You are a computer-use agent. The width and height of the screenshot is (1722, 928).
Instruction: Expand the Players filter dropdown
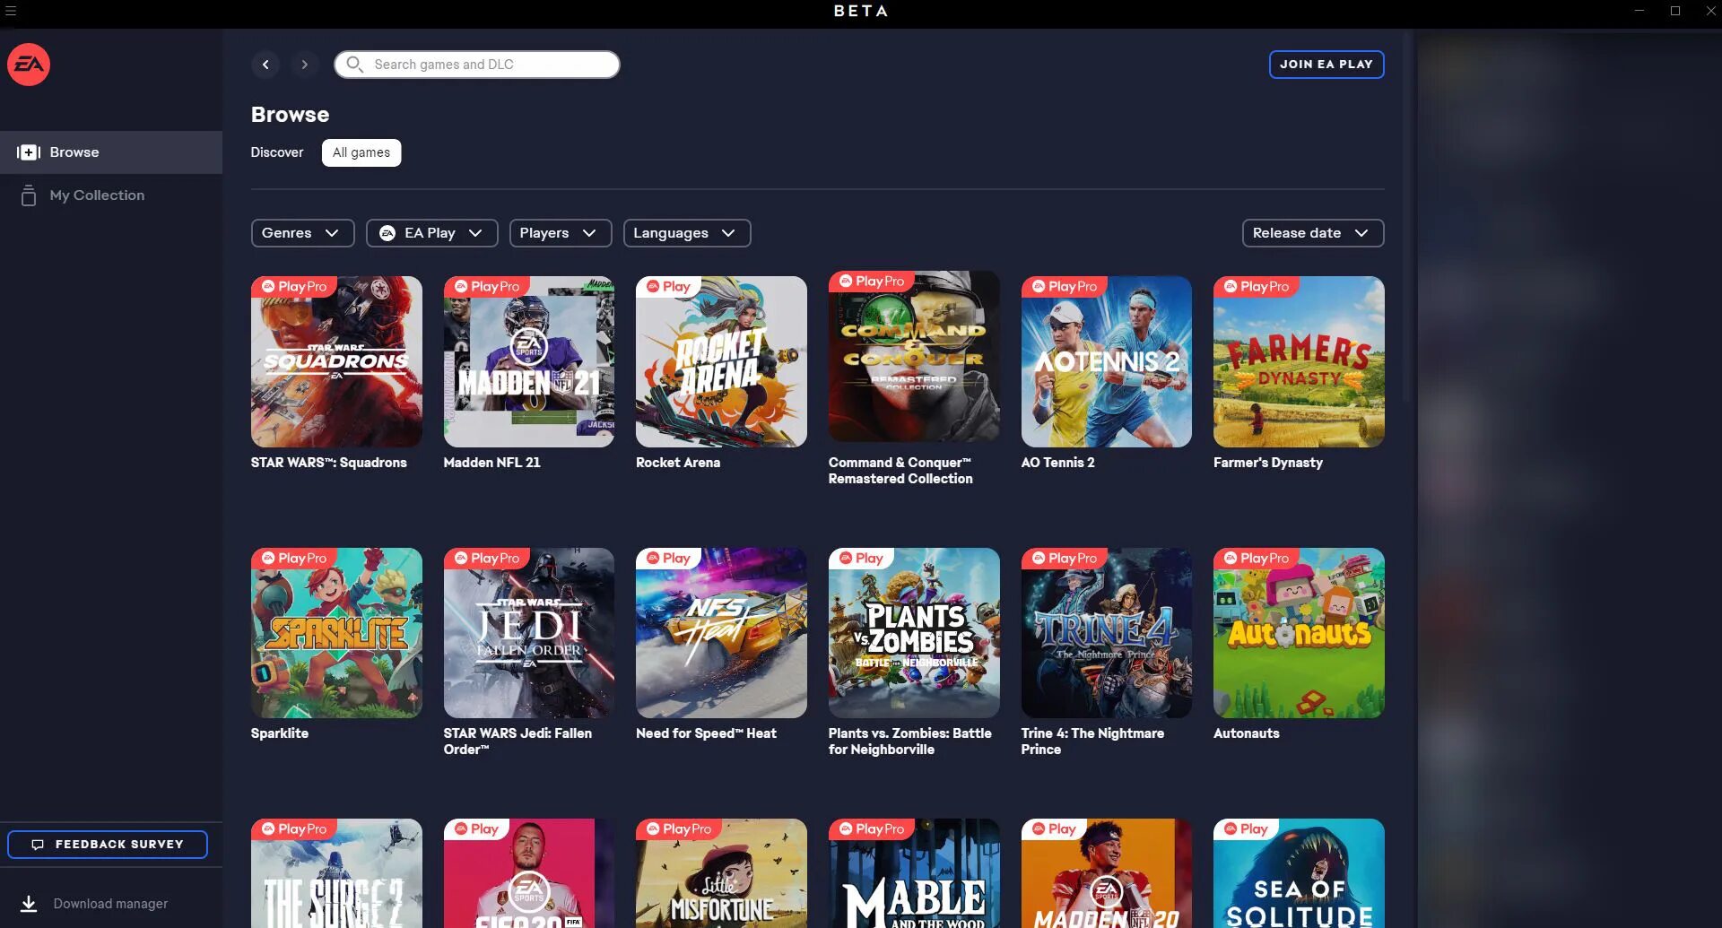(561, 233)
